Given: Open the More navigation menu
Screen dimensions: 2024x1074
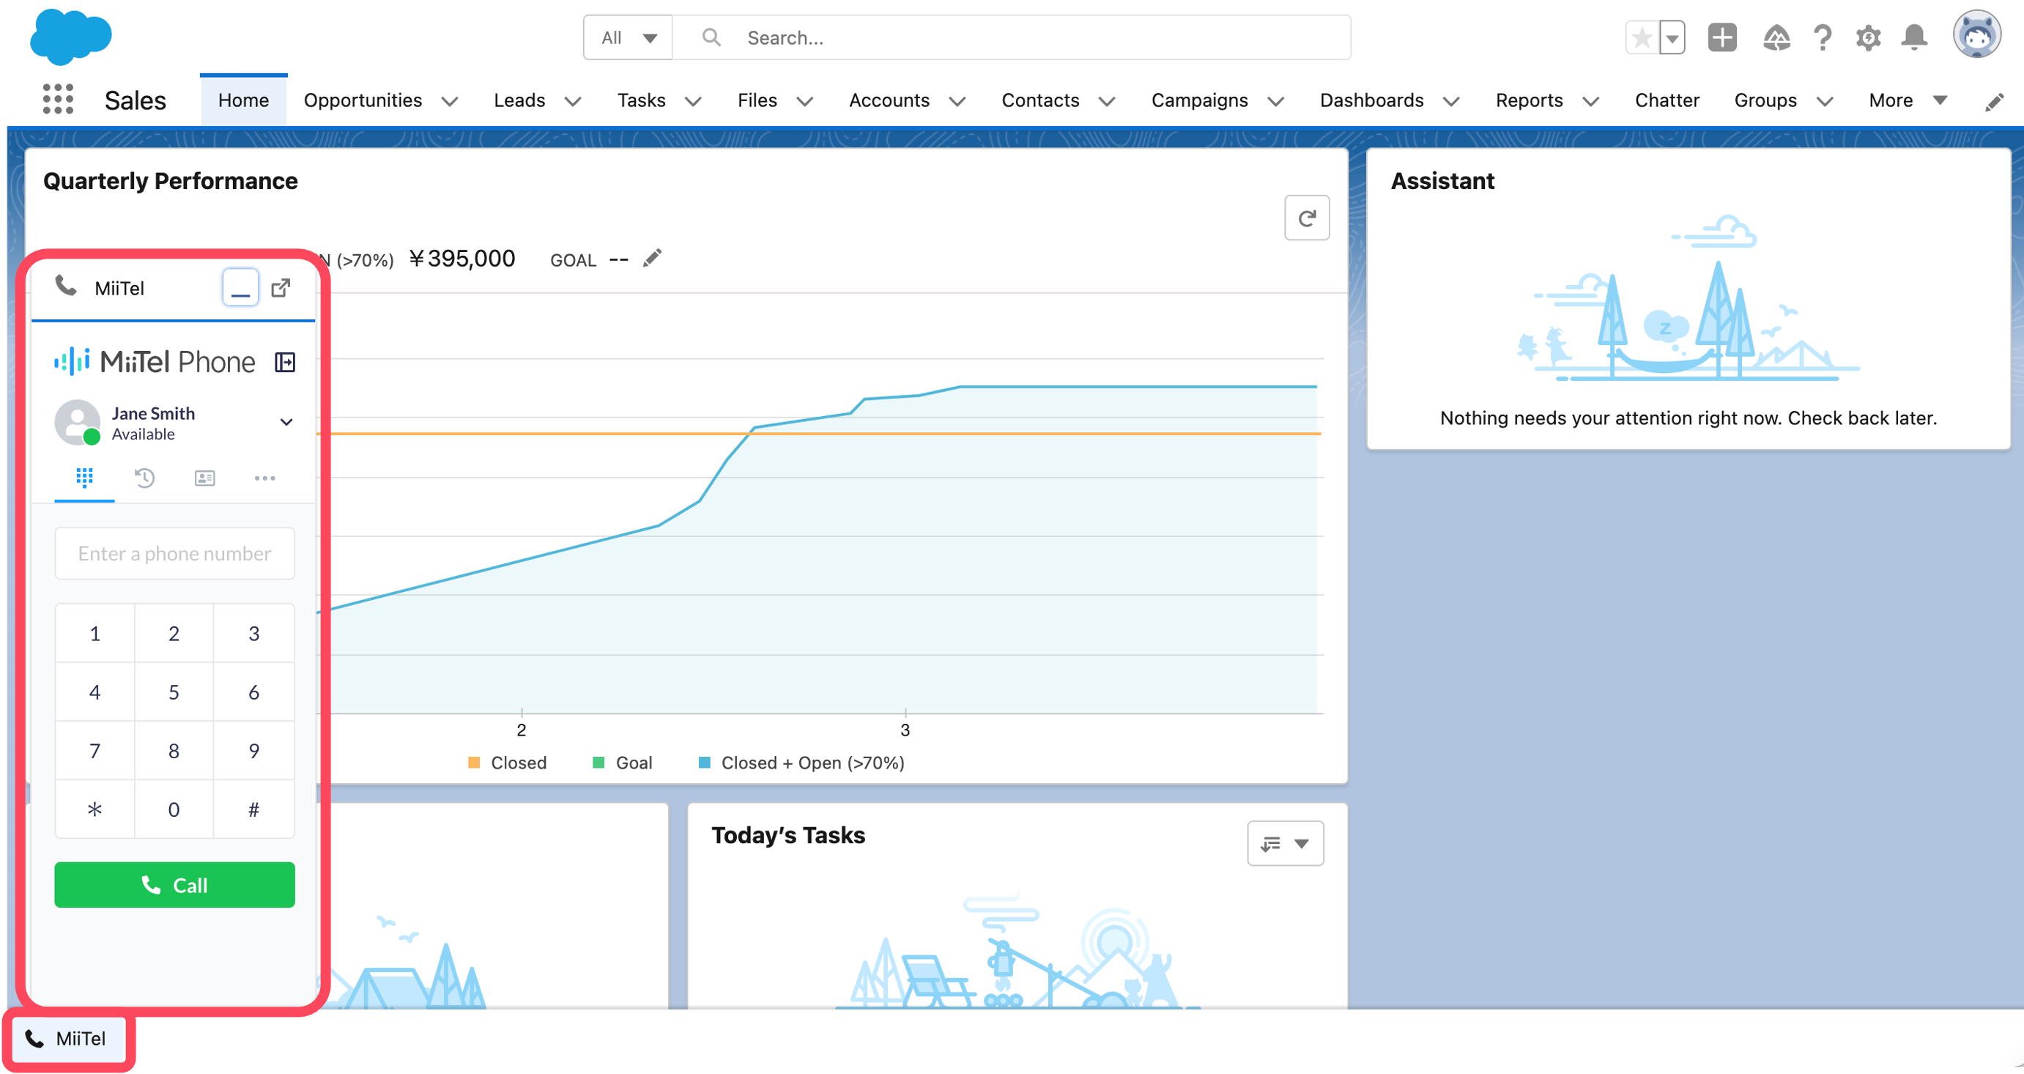Looking at the screenshot, I should 1908,100.
